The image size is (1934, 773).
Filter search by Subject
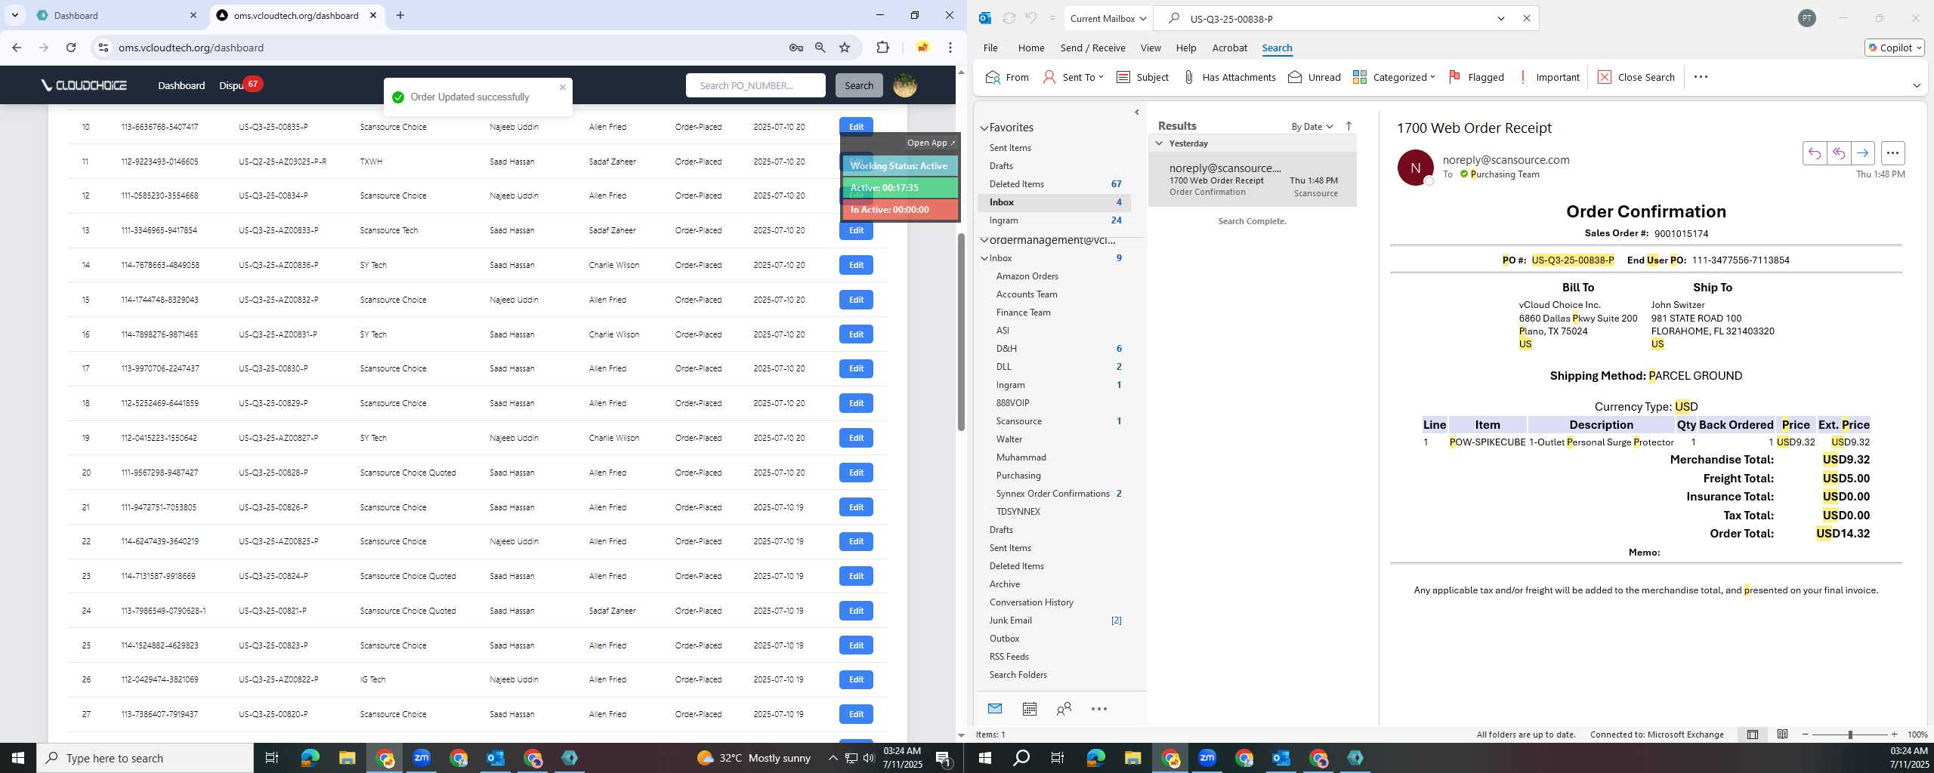pyautogui.click(x=1142, y=77)
